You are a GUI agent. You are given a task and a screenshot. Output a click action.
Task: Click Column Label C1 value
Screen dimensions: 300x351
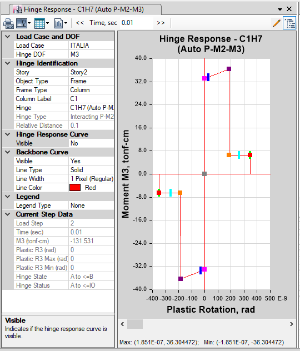(91, 99)
